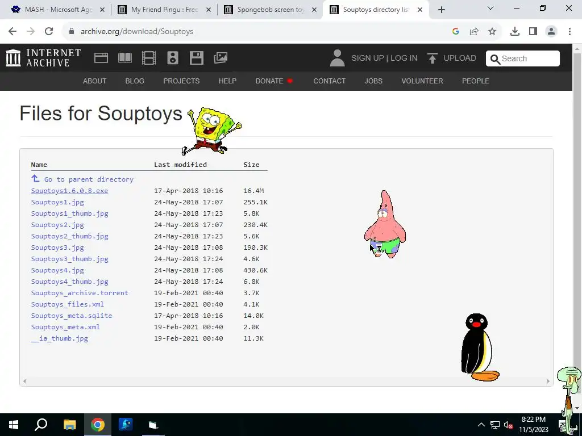The height and width of the screenshot is (436, 582).
Task: View site information lock icon
Action: click(x=72, y=32)
